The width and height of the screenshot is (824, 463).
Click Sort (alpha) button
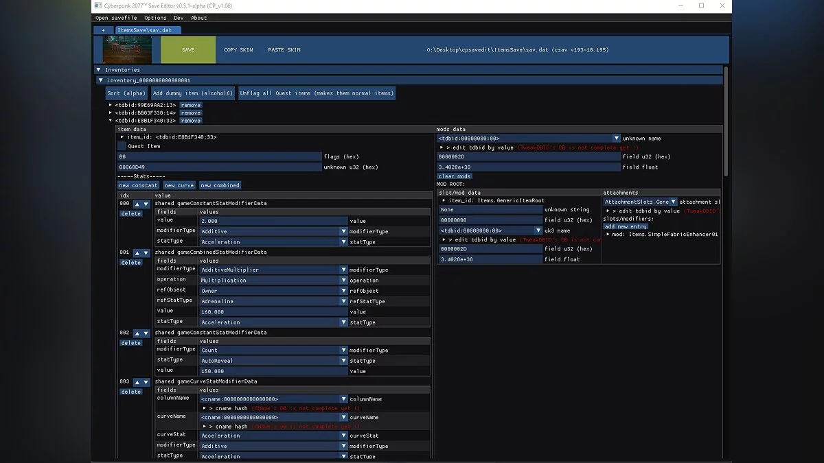[126, 93]
